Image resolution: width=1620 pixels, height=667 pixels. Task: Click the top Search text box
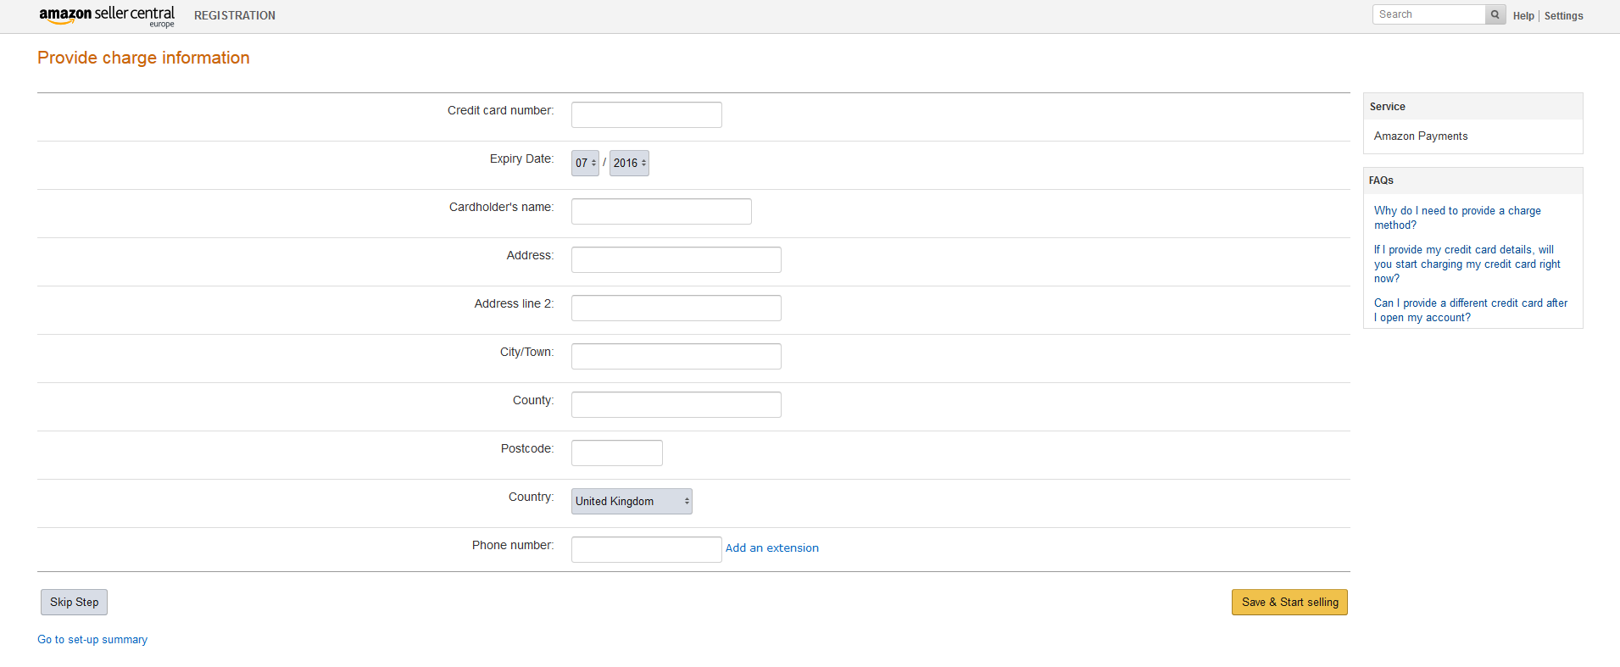coord(1428,14)
